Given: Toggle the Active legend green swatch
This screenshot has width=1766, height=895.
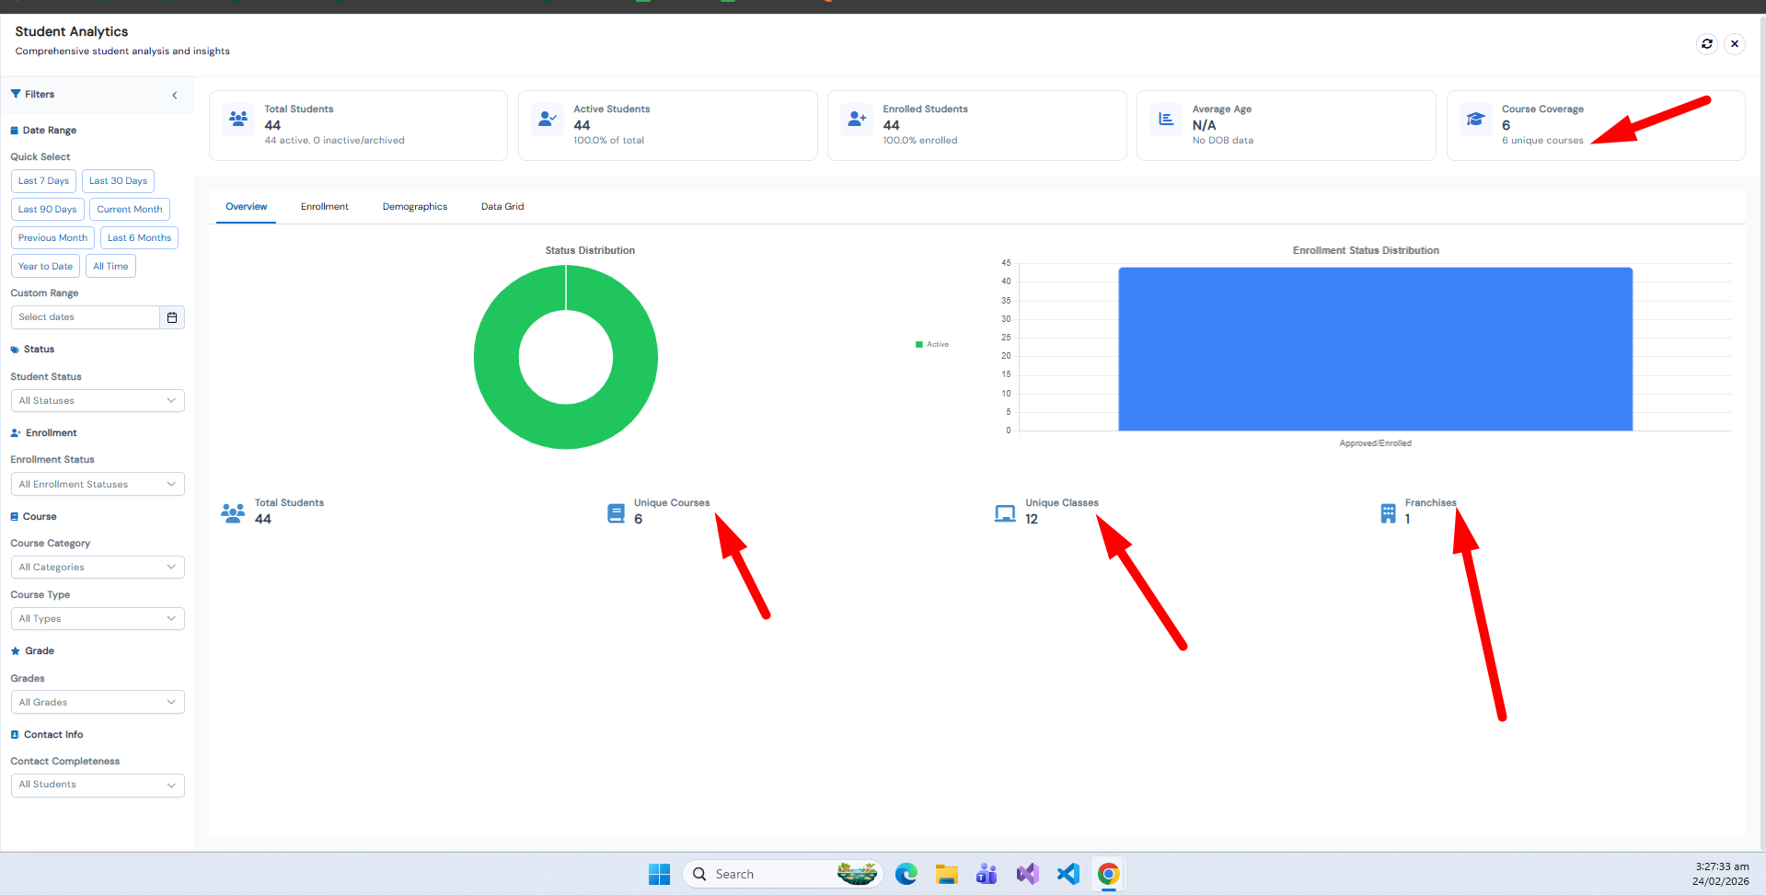Looking at the screenshot, I should pos(919,345).
